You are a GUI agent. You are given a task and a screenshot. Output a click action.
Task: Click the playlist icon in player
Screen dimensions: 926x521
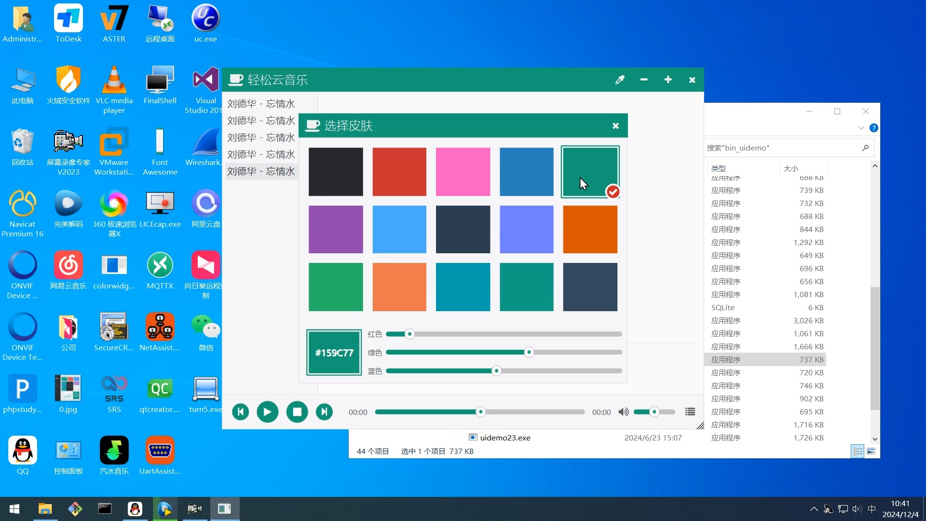pyautogui.click(x=690, y=411)
